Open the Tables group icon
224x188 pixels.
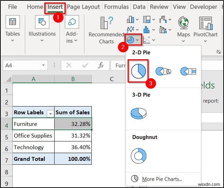[x=13, y=22]
